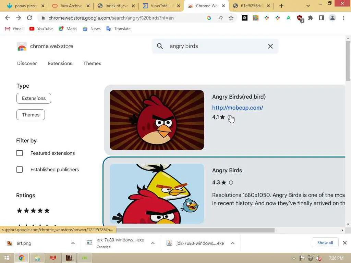Open the mobcup.com link
This screenshot has height=263, width=351.
pos(238,108)
